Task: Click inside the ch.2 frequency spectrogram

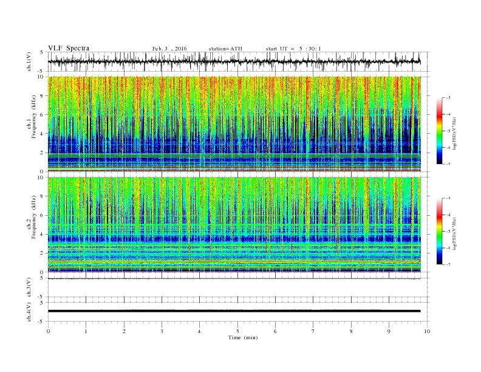Action: (234, 224)
